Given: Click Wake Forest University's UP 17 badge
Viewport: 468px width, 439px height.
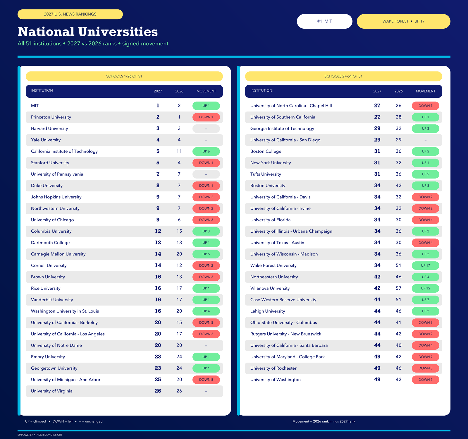Looking at the screenshot, I should (426, 265).
